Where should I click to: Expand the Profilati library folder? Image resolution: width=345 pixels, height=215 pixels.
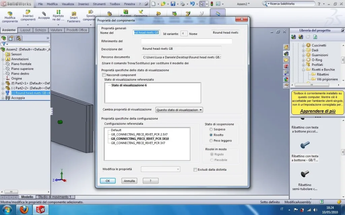coord(303,65)
